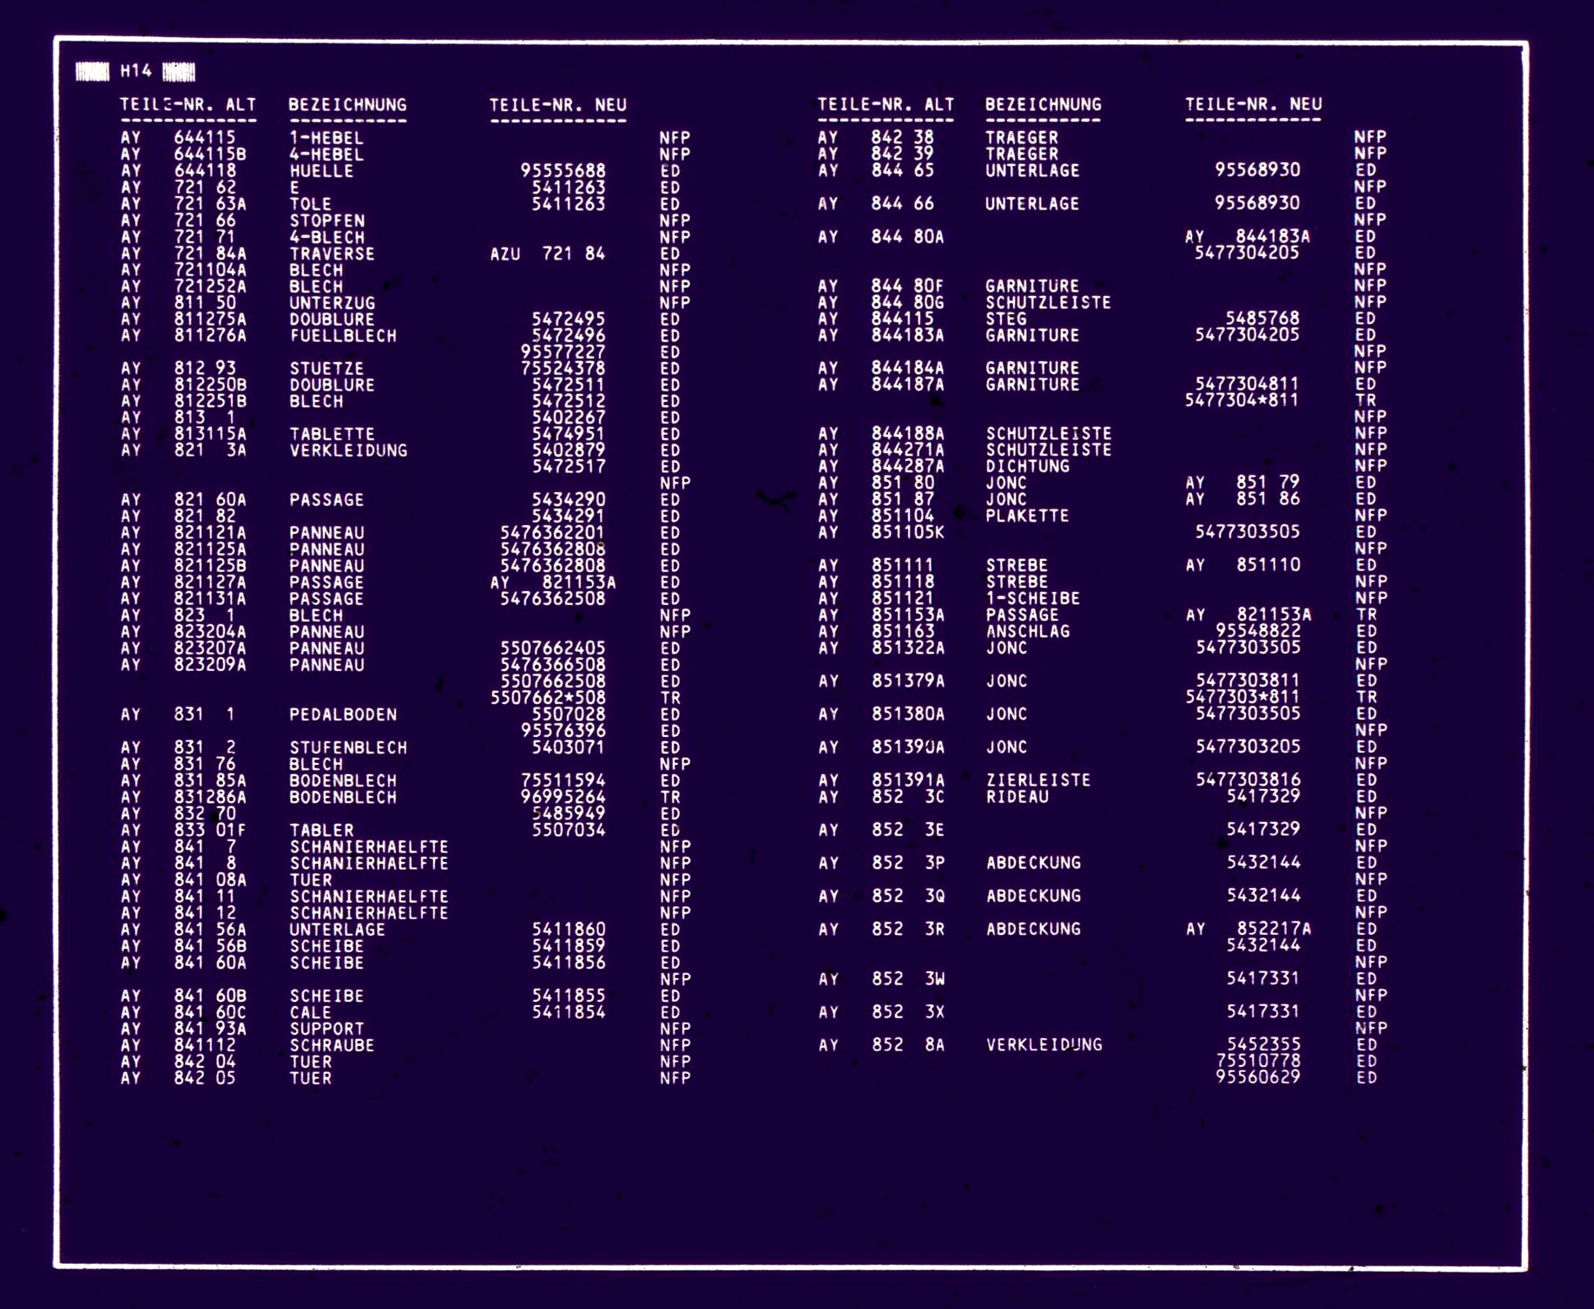Screen dimensions: 1594x1309
Task: Click new part number 5507034
Action: point(569,830)
